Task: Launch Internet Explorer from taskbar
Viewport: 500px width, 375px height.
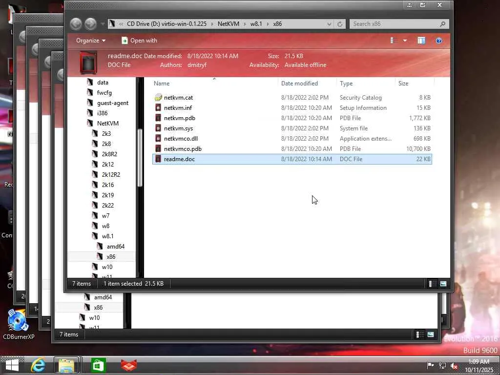Action: [x=38, y=365]
